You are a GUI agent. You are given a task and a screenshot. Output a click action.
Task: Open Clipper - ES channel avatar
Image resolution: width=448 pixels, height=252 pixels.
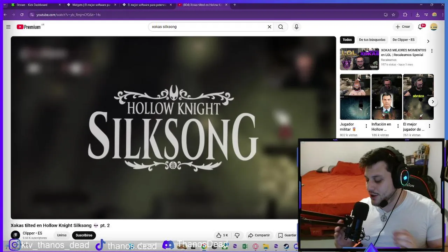tap(15, 235)
